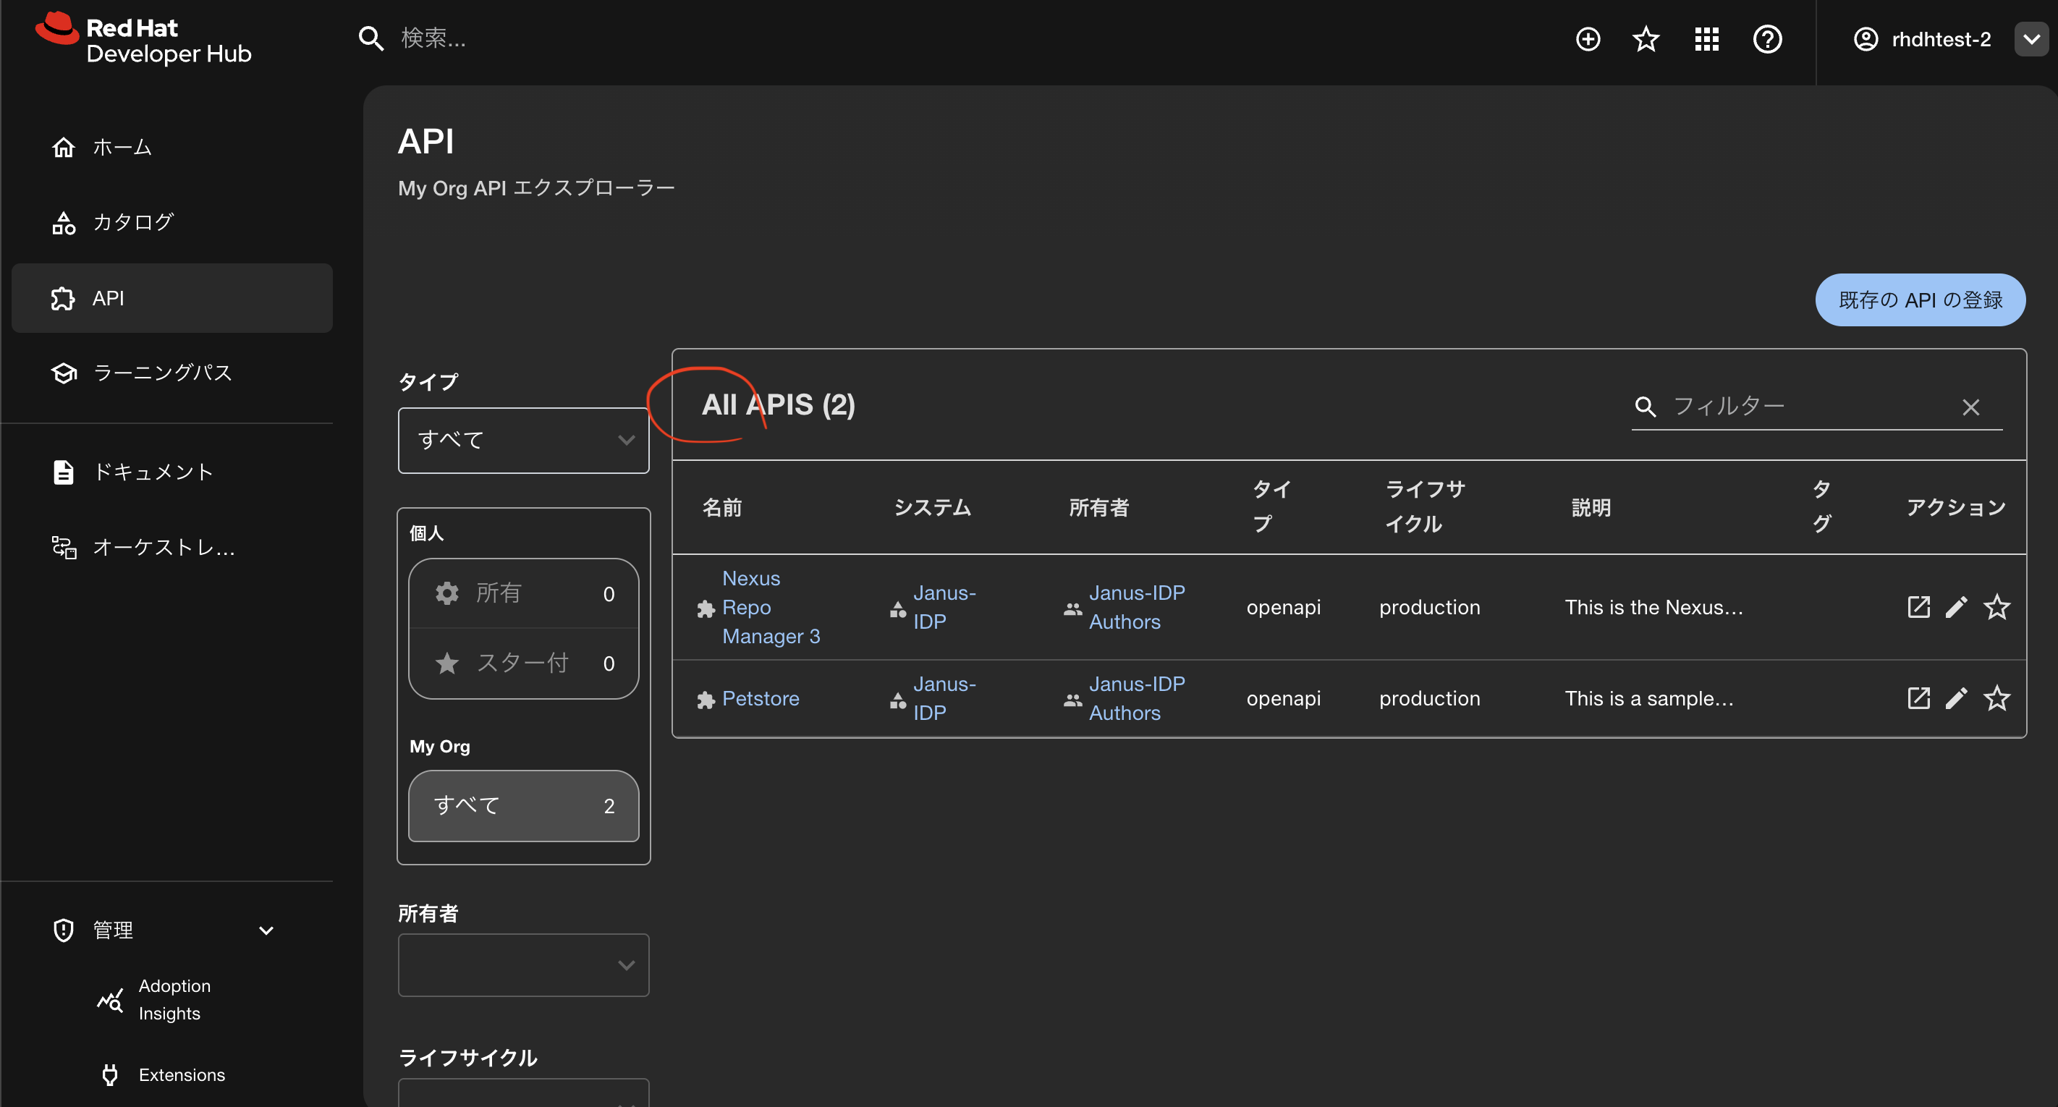Image resolution: width=2058 pixels, height=1107 pixels.
Task: Open the 所有者 owner filter dropdown
Action: tap(523, 965)
